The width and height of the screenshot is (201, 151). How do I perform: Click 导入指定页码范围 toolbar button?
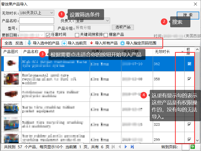tap(138, 43)
